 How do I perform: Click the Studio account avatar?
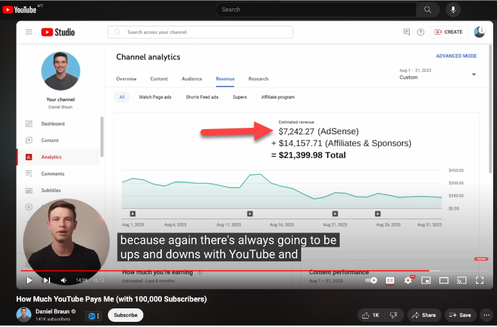[479, 32]
